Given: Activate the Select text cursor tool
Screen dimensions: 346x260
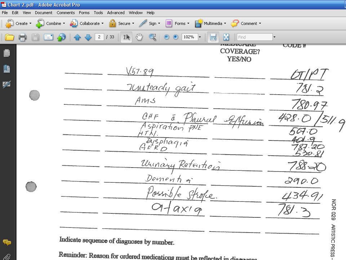Looking at the screenshot, I should [127, 37].
